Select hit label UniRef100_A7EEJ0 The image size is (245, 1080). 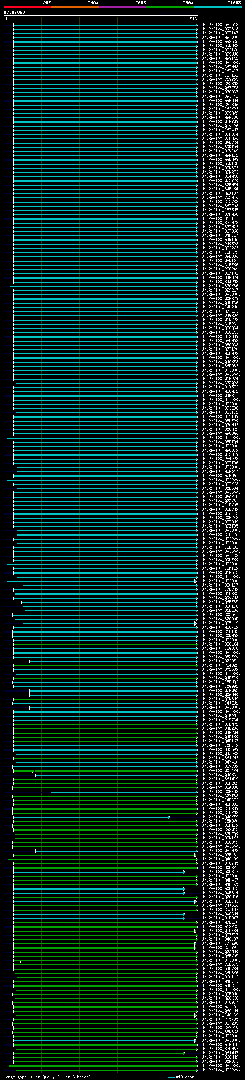pos(220,923)
